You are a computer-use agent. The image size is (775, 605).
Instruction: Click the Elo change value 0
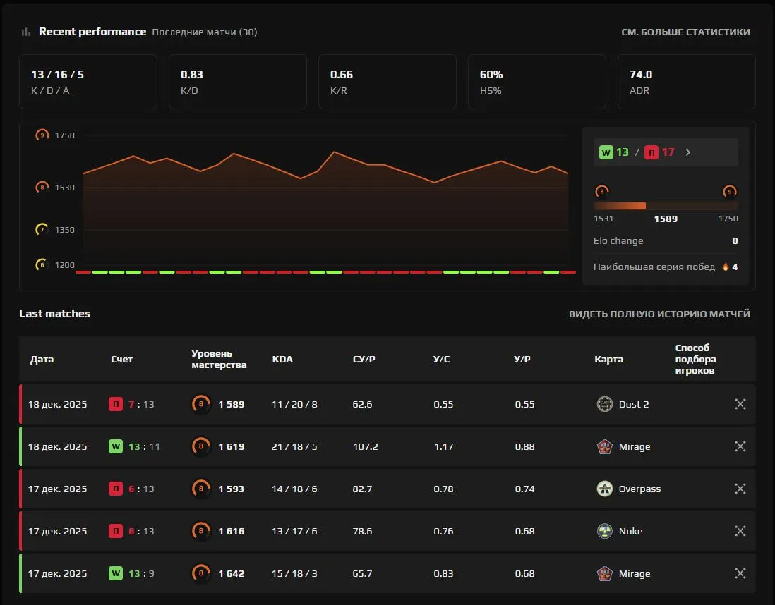click(735, 240)
